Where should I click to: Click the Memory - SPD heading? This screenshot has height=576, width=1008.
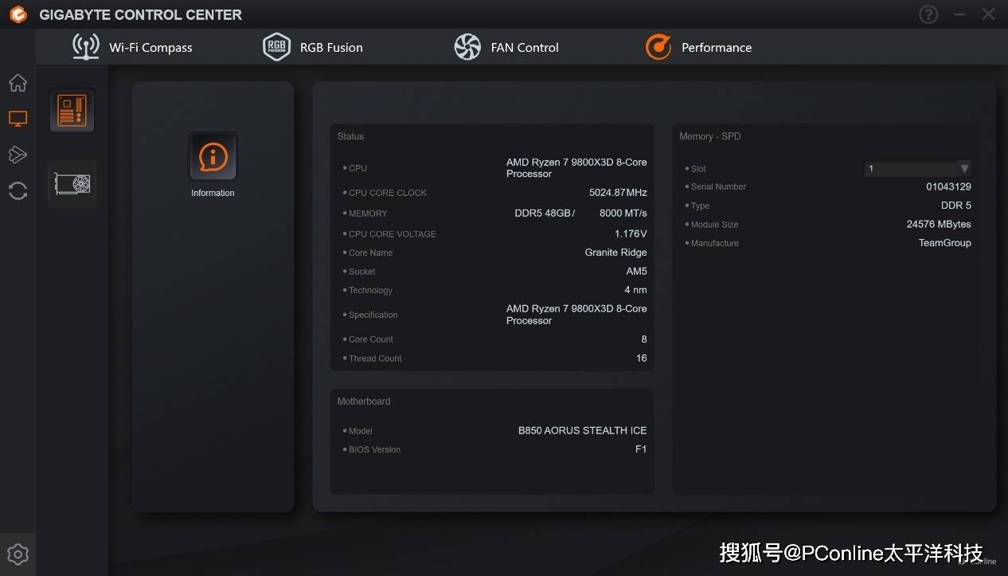(x=710, y=137)
